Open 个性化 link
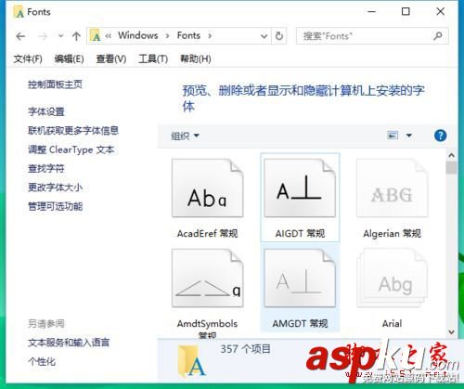Viewport: 464px width, 389px height. 42,361
